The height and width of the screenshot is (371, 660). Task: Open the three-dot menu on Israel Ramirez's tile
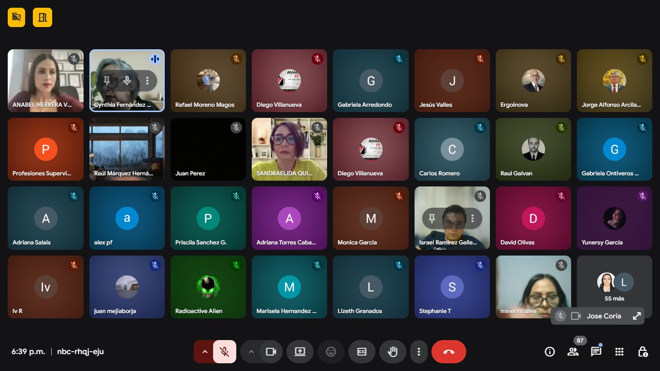pyautogui.click(x=473, y=219)
